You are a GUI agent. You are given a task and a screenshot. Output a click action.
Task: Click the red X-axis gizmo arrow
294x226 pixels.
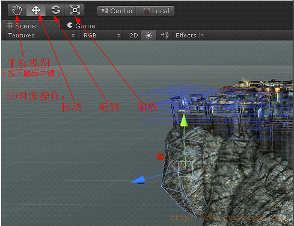coord(160,157)
